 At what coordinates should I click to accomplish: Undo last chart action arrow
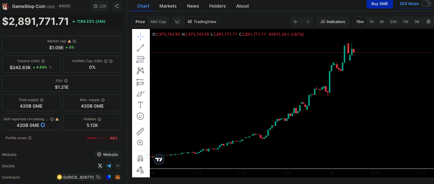coord(296,21)
